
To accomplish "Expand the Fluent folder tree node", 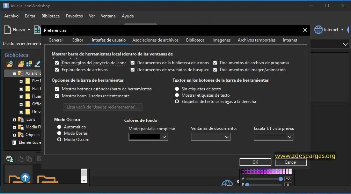I will (21, 97).
